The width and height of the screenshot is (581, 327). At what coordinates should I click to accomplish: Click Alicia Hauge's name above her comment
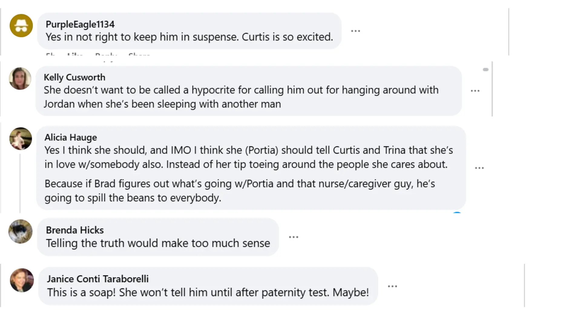tap(71, 137)
